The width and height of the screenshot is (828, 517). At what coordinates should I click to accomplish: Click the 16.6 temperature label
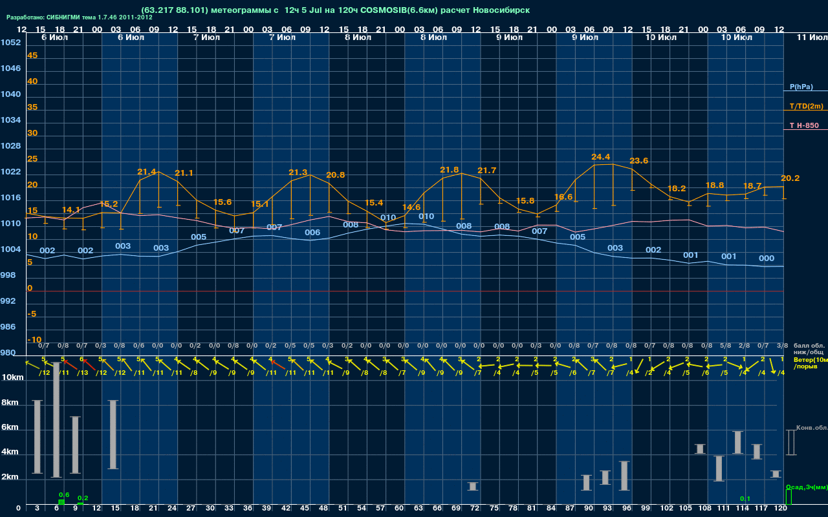click(563, 197)
